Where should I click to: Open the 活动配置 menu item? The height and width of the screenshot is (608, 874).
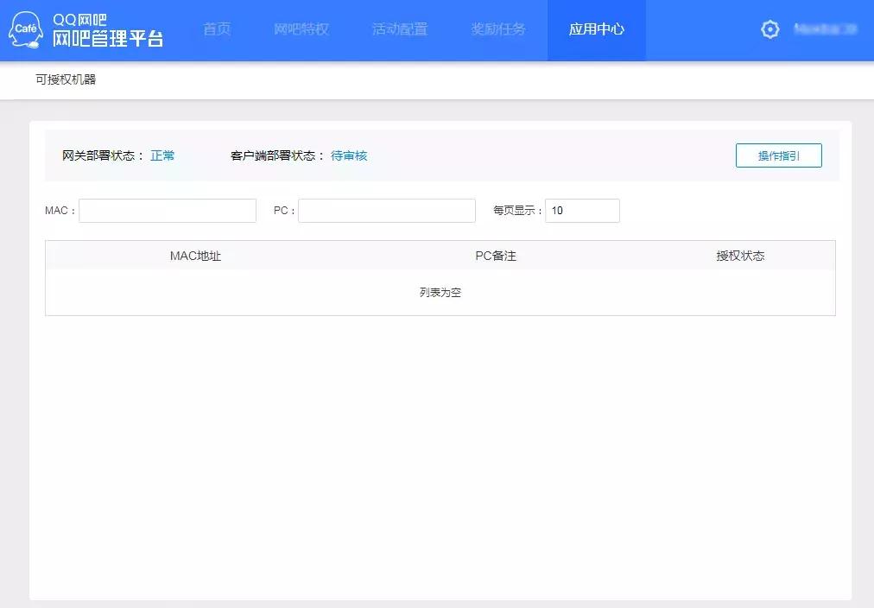pyautogui.click(x=399, y=28)
